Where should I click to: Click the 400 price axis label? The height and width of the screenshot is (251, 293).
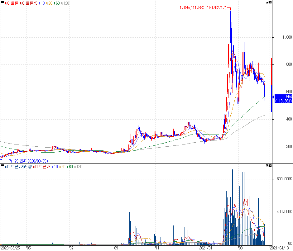pyautogui.click(x=289, y=119)
